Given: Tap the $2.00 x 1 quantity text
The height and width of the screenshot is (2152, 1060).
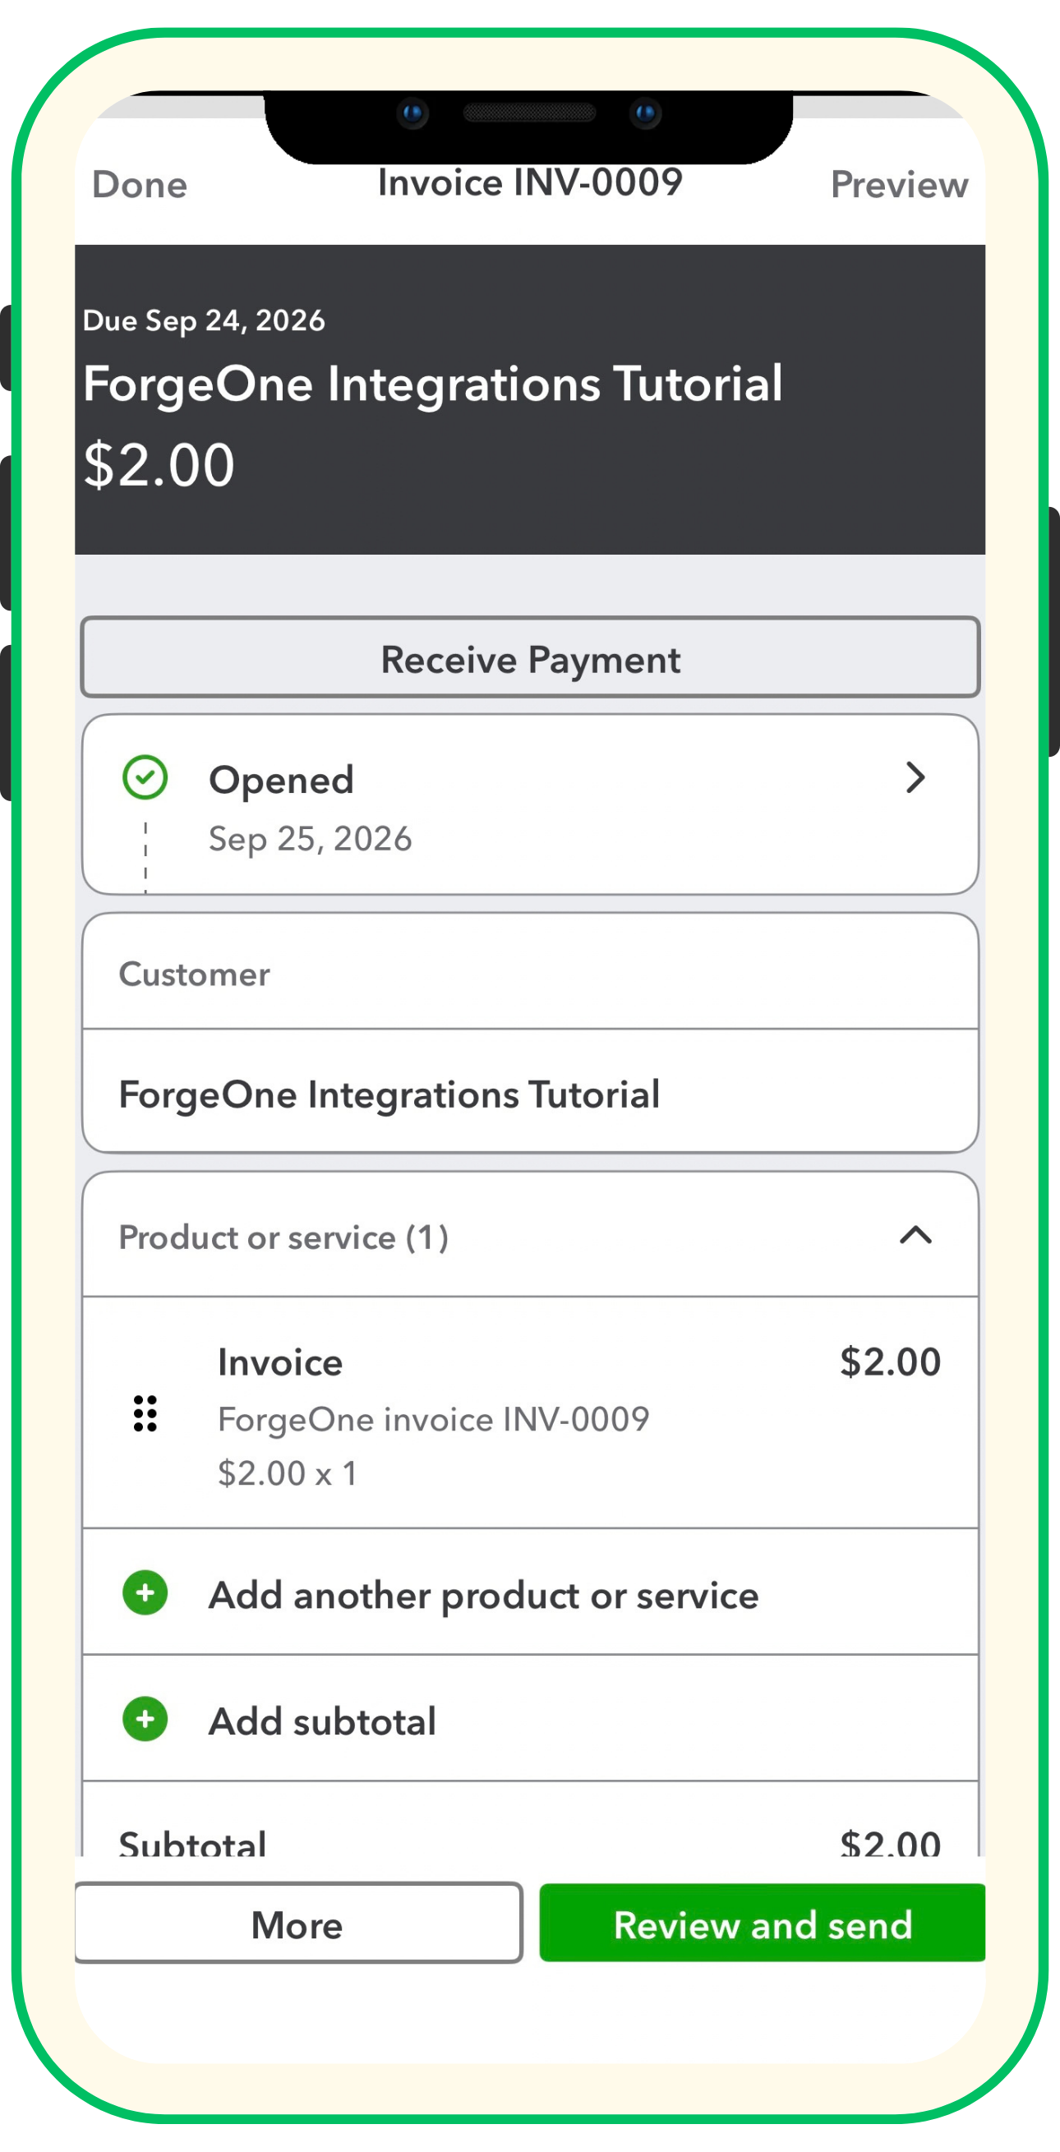Looking at the screenshot, I should [288, 1473].
